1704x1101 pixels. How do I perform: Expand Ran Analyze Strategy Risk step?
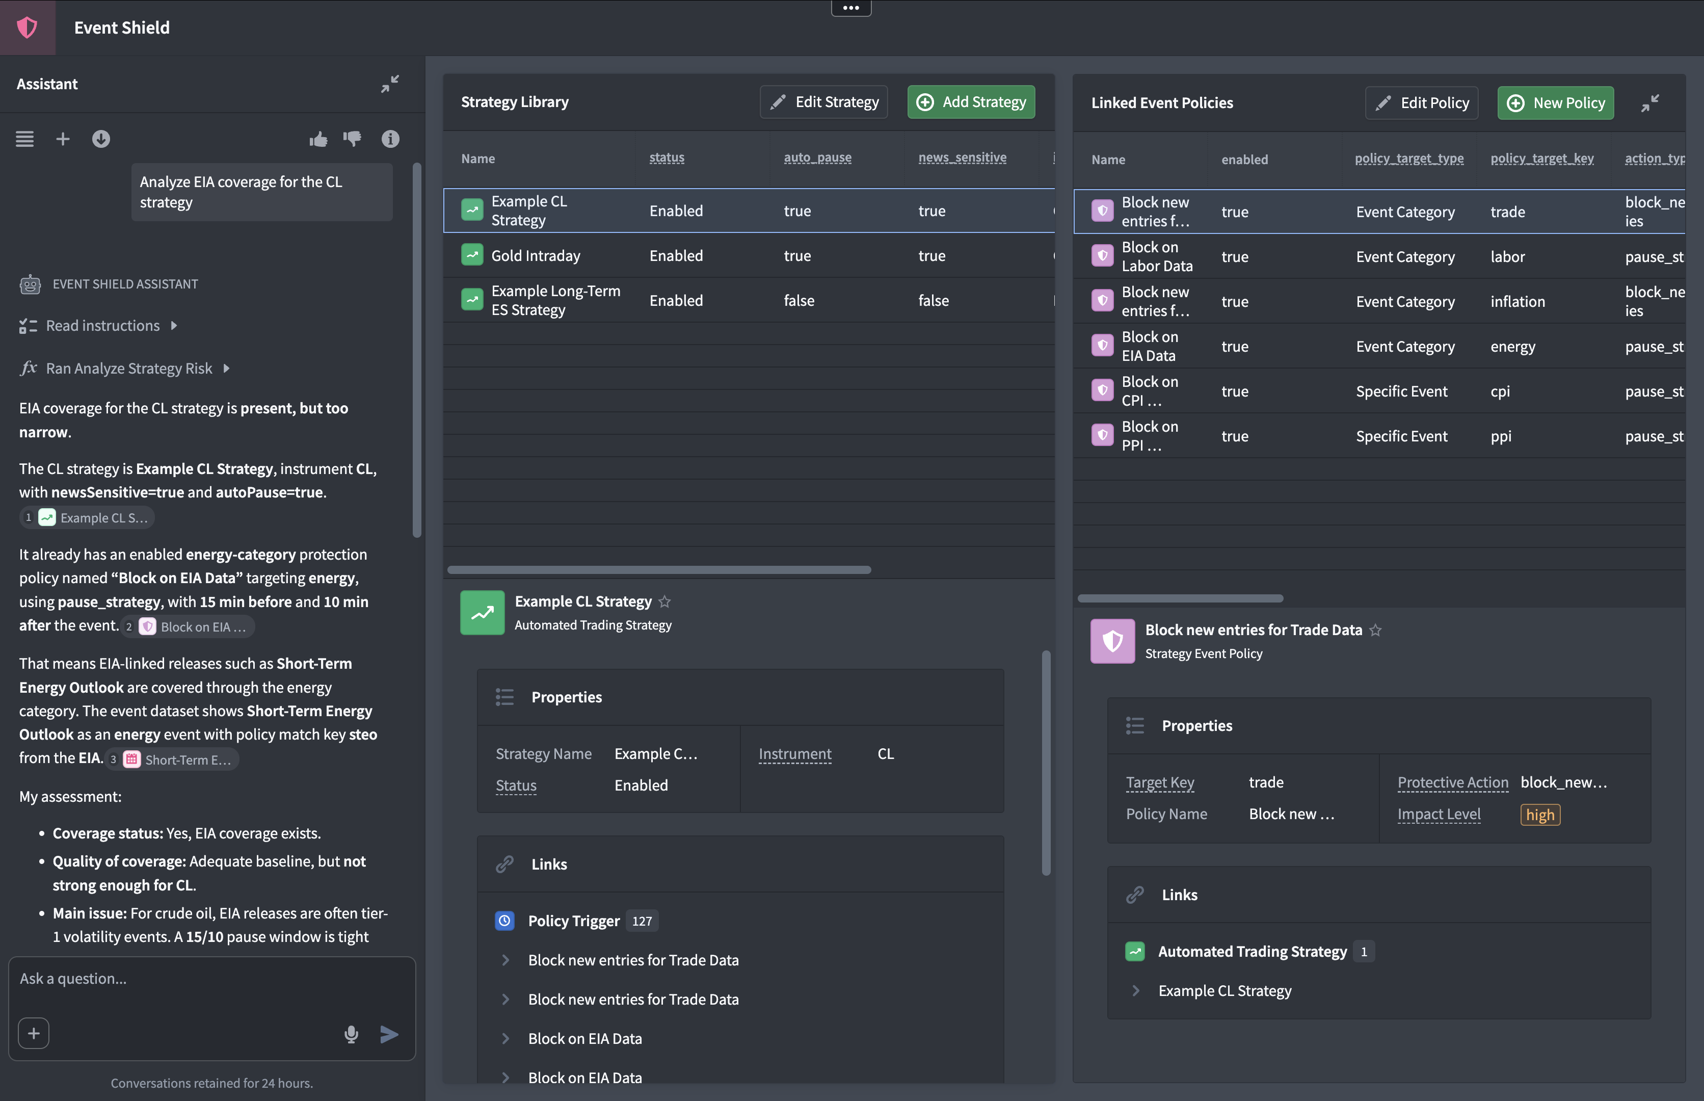point(227,369)
